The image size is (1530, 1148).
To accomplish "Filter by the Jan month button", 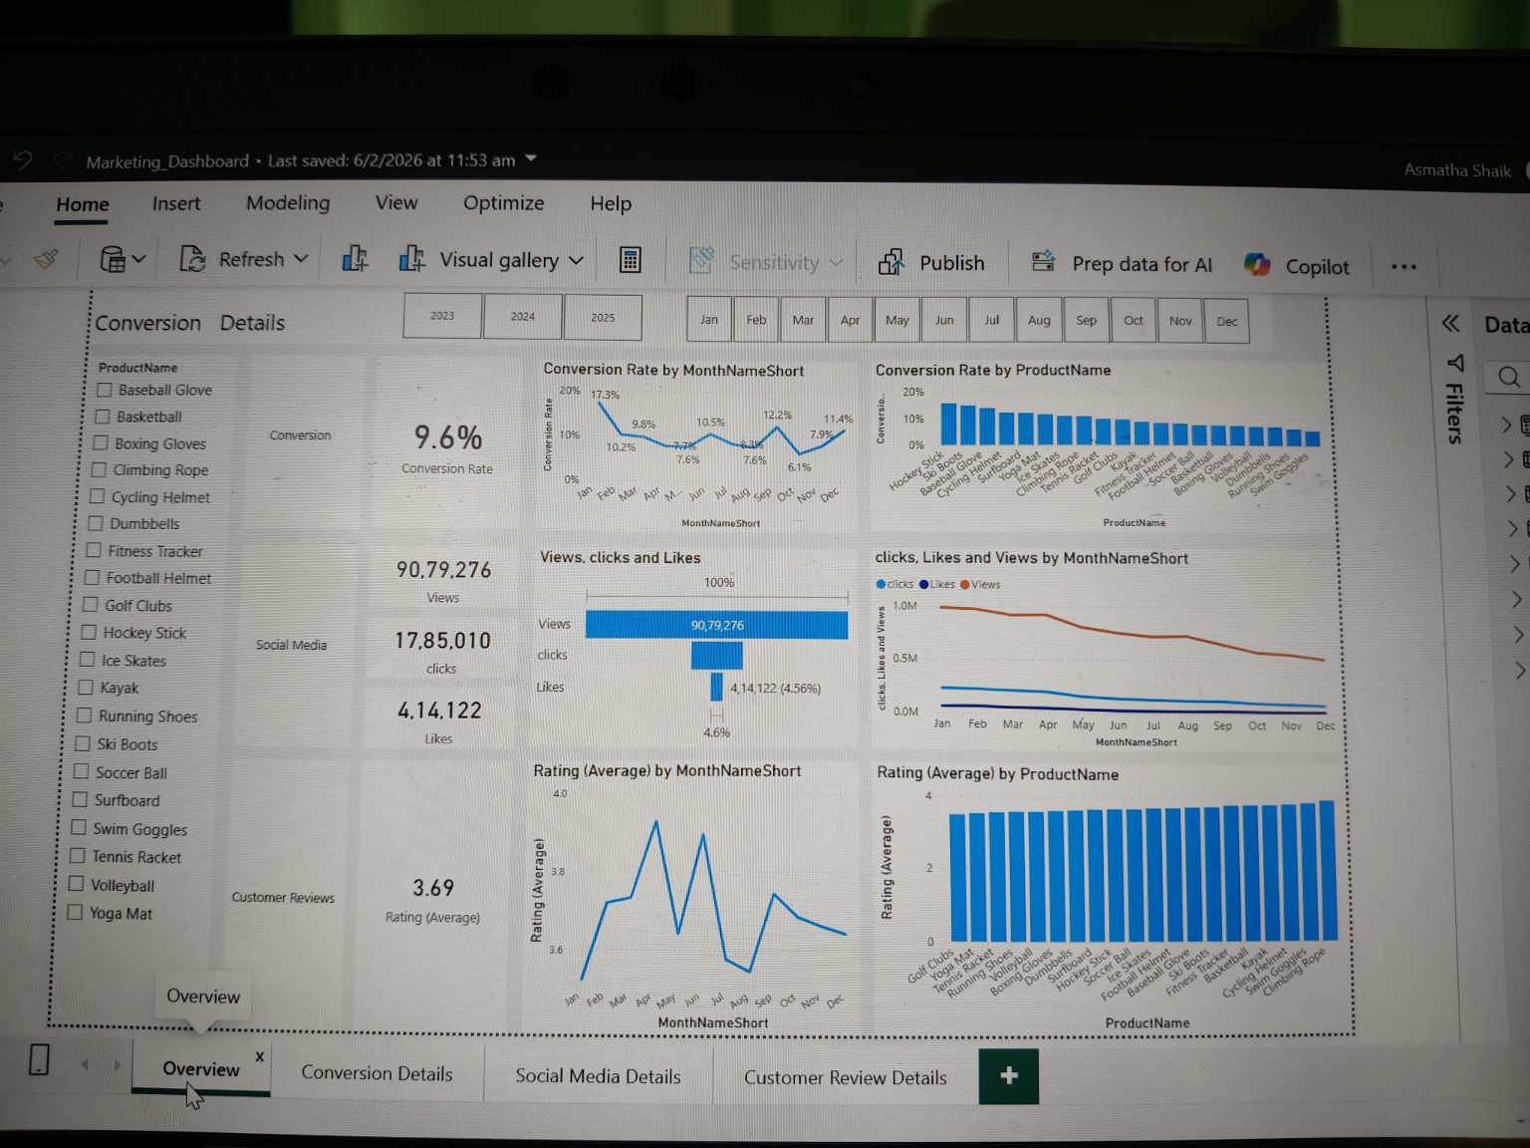I will 709,320.
